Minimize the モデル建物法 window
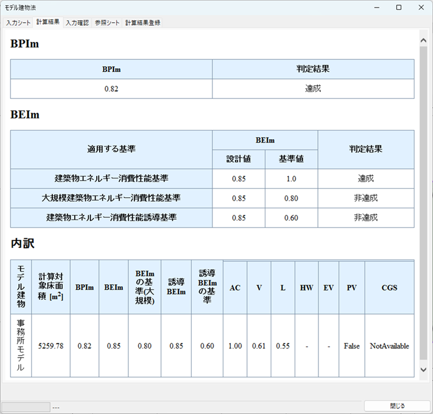Viewport: 433px width, 414px height. (x=377, y=7)
